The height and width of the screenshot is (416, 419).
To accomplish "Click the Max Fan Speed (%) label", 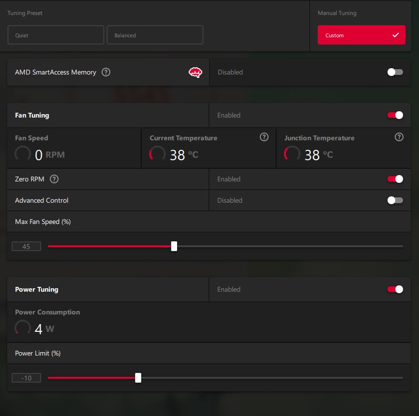I will click(x=43, y=222).
